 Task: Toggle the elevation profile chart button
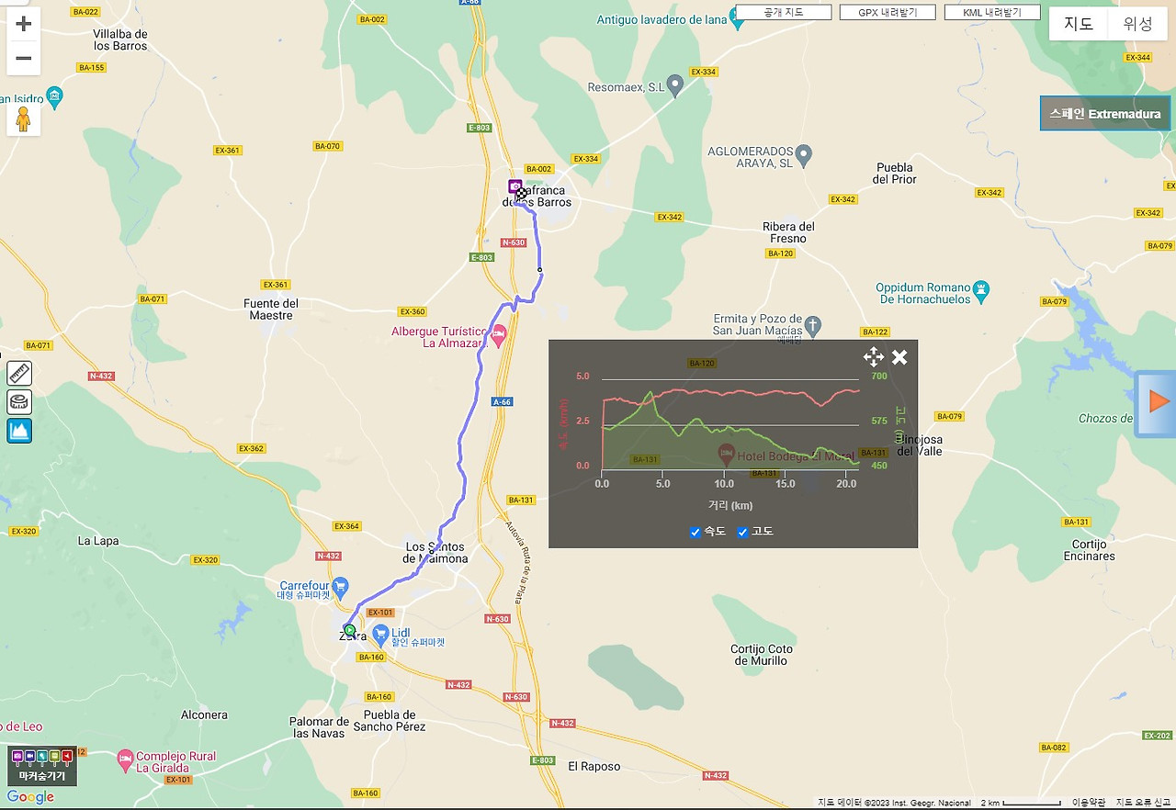coord(19,430)
